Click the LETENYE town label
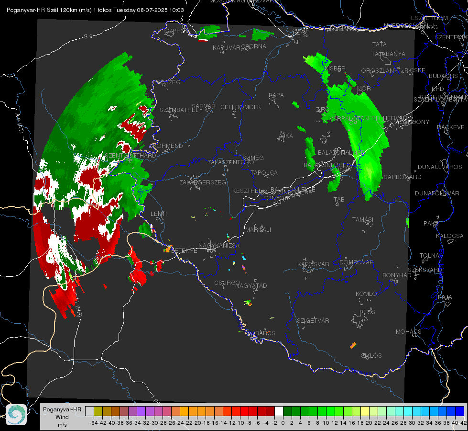The image size is (468, 431). pyautogui.click(x=184, y=251)
